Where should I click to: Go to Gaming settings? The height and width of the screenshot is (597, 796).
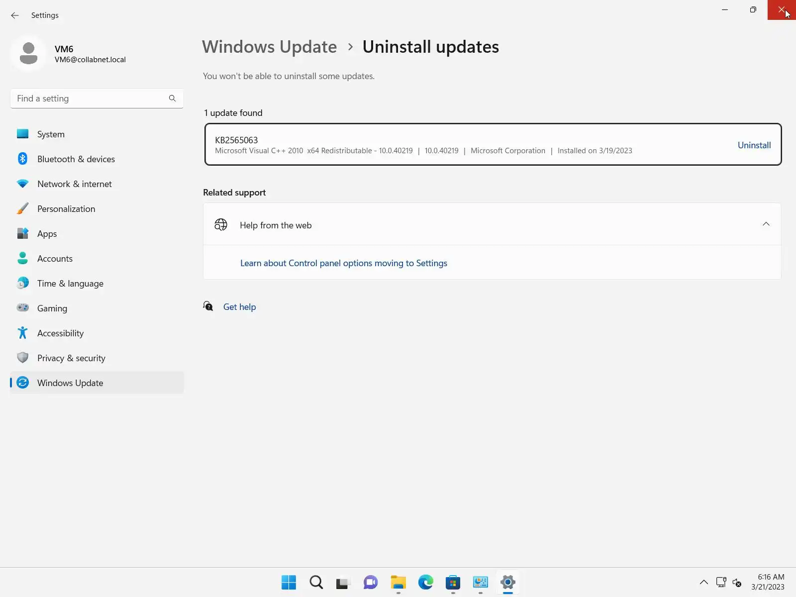(97, 308)
